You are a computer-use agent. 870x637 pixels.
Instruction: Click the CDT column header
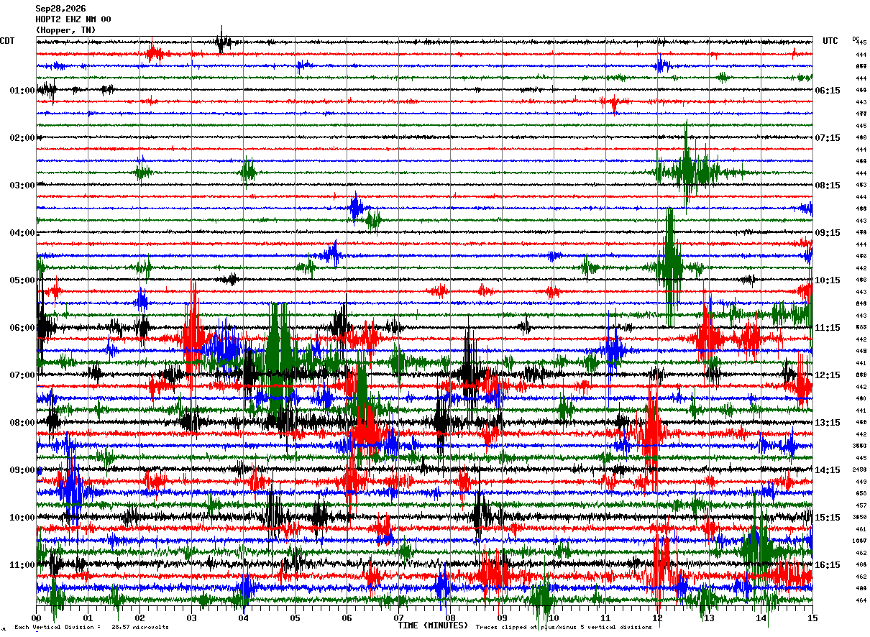pos(7,41)
